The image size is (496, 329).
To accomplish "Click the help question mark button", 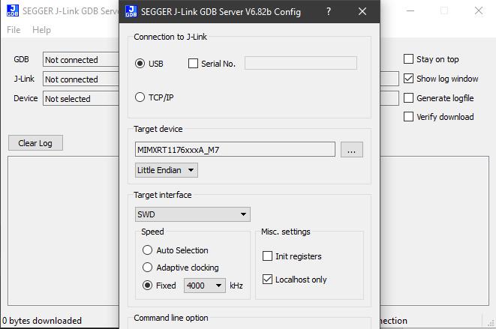I will pos(329,12).
